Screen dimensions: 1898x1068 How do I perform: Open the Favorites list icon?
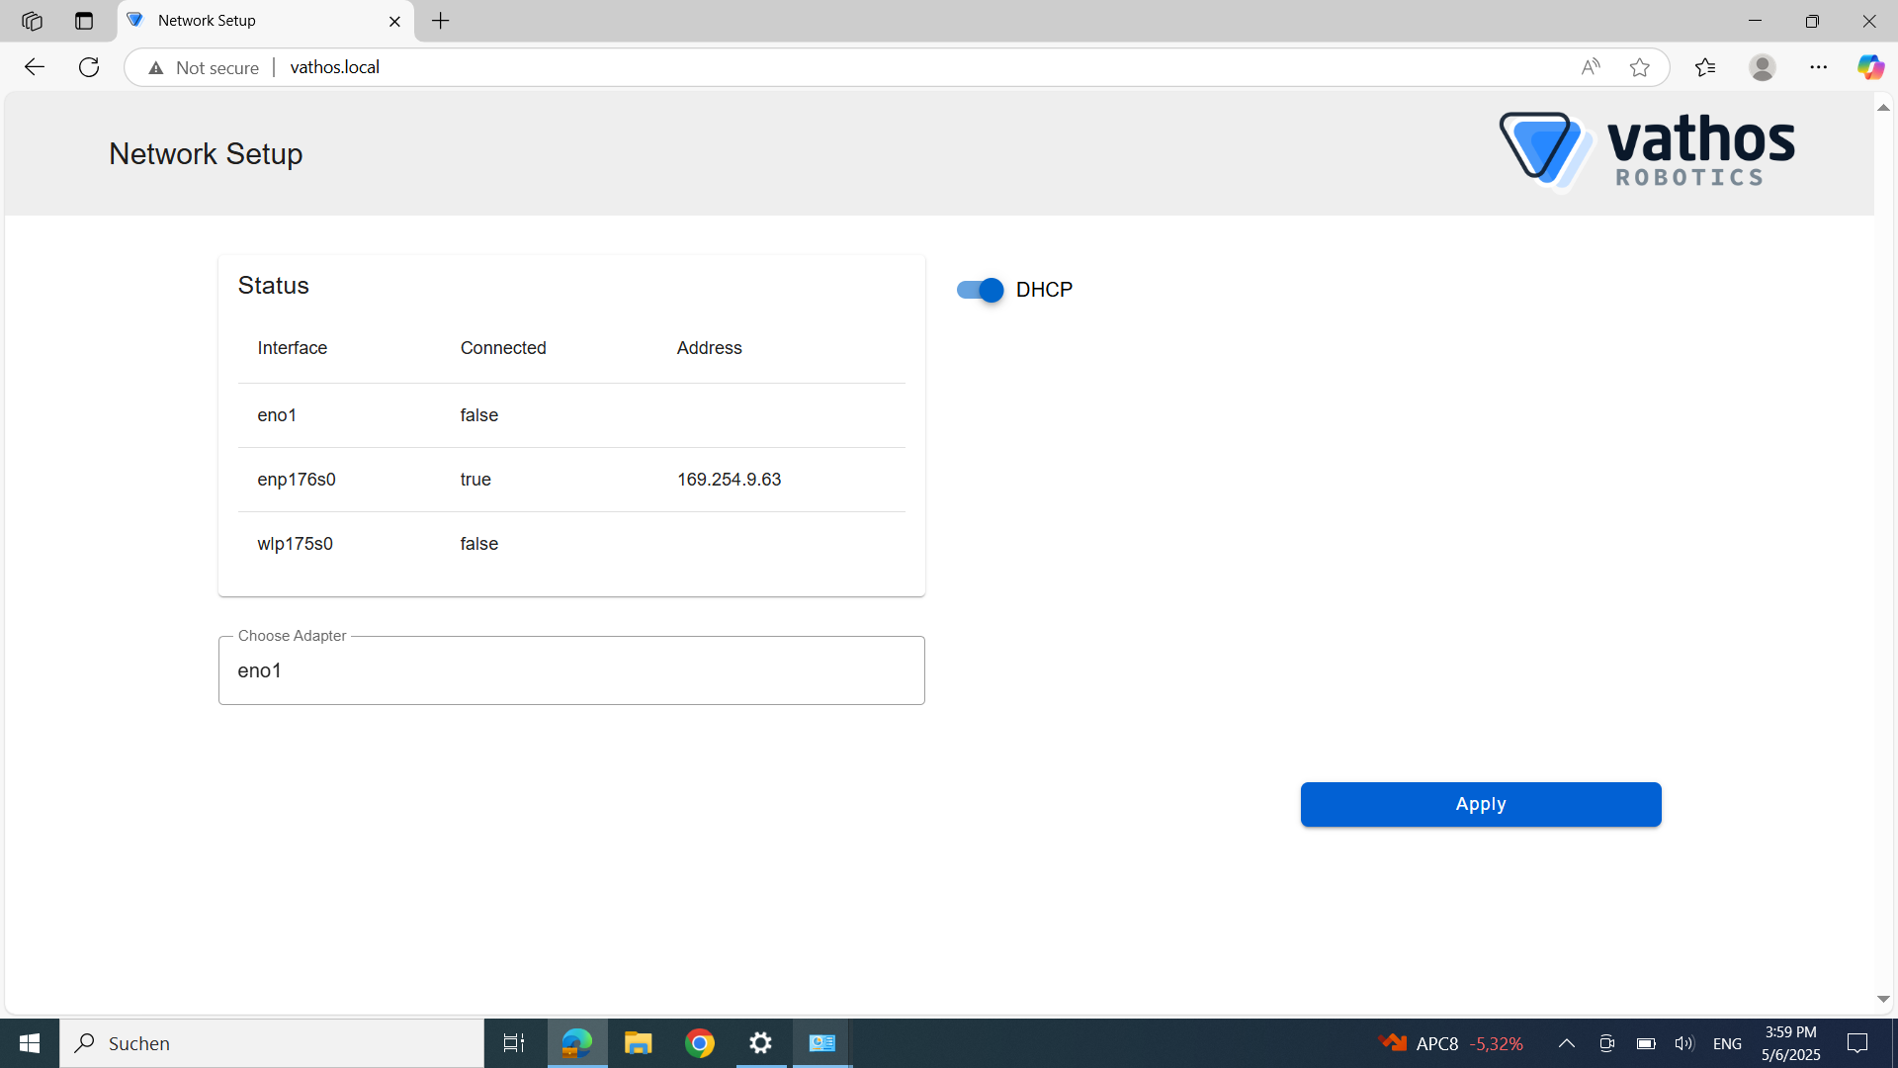pos(1705,66)
